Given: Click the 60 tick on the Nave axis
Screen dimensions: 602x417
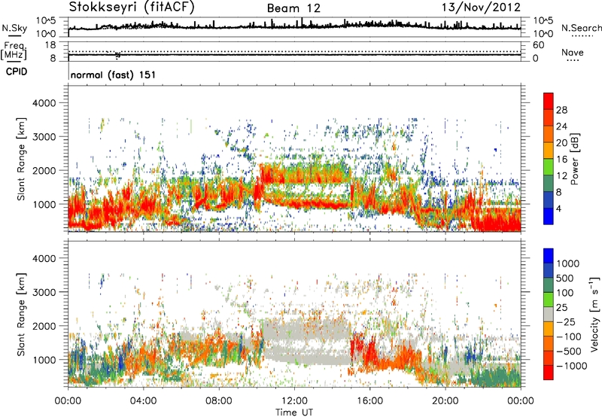Looking at the screenshot, I should point(539,45).
